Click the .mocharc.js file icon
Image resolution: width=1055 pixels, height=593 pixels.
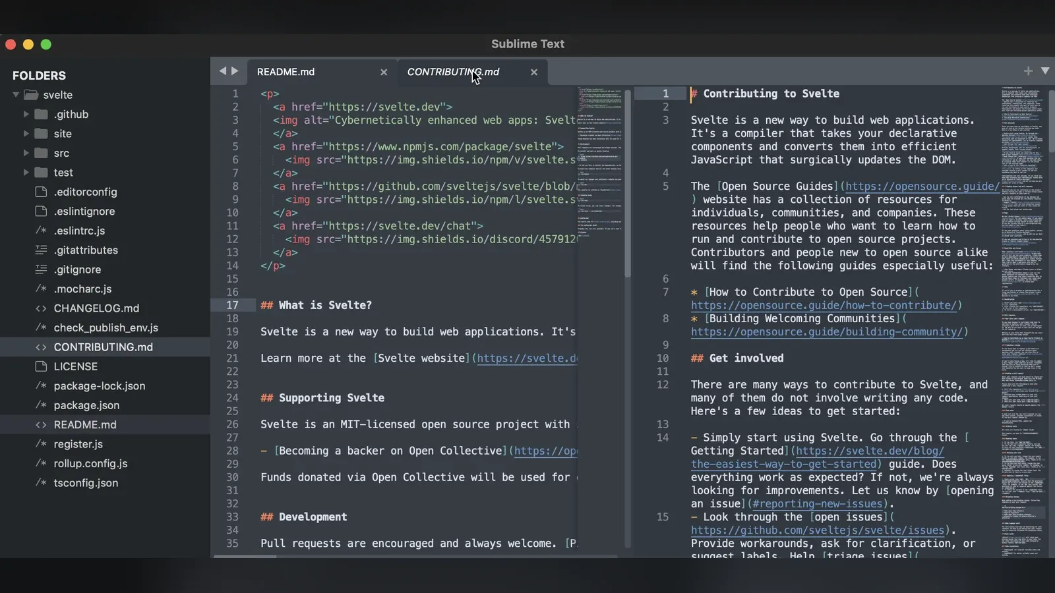(x=41, y=289)
